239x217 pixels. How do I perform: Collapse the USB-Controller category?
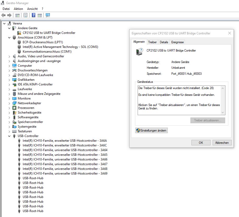point(9,136)
